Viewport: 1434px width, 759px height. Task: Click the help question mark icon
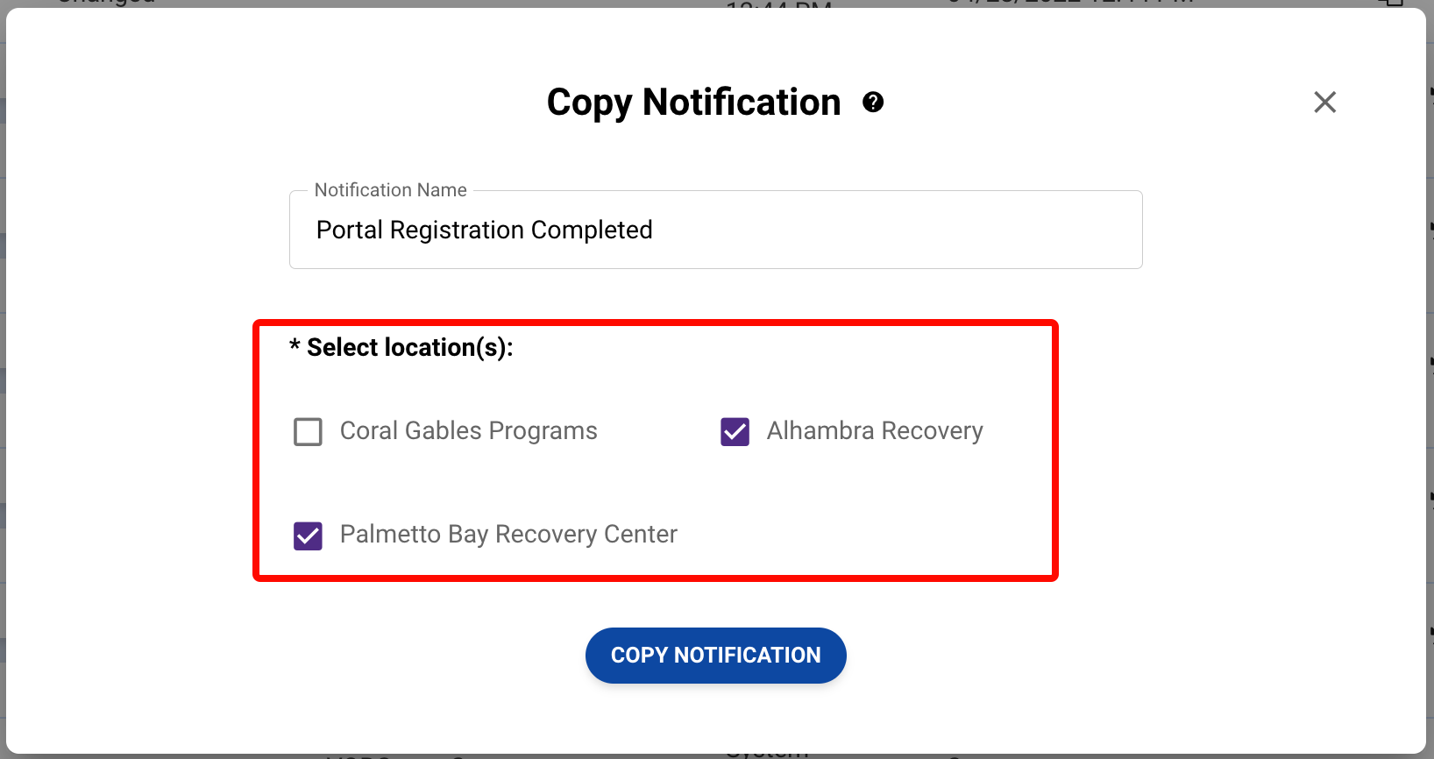(x=873, y=103)
